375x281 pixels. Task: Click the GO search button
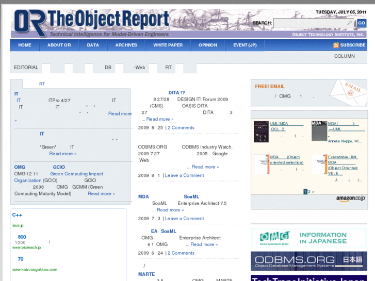tap(362, 23)
